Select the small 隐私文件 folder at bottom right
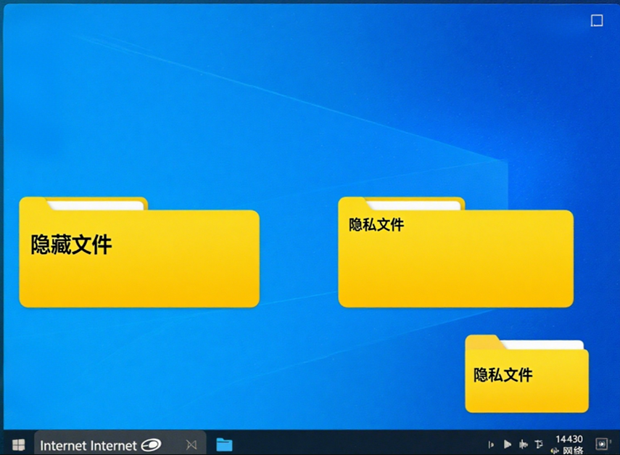Screen dimensions: 620x455 pyautogui.click(x=526, y=374)
